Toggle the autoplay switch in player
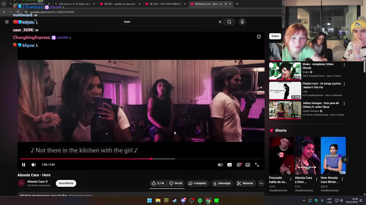 [220, 165]
